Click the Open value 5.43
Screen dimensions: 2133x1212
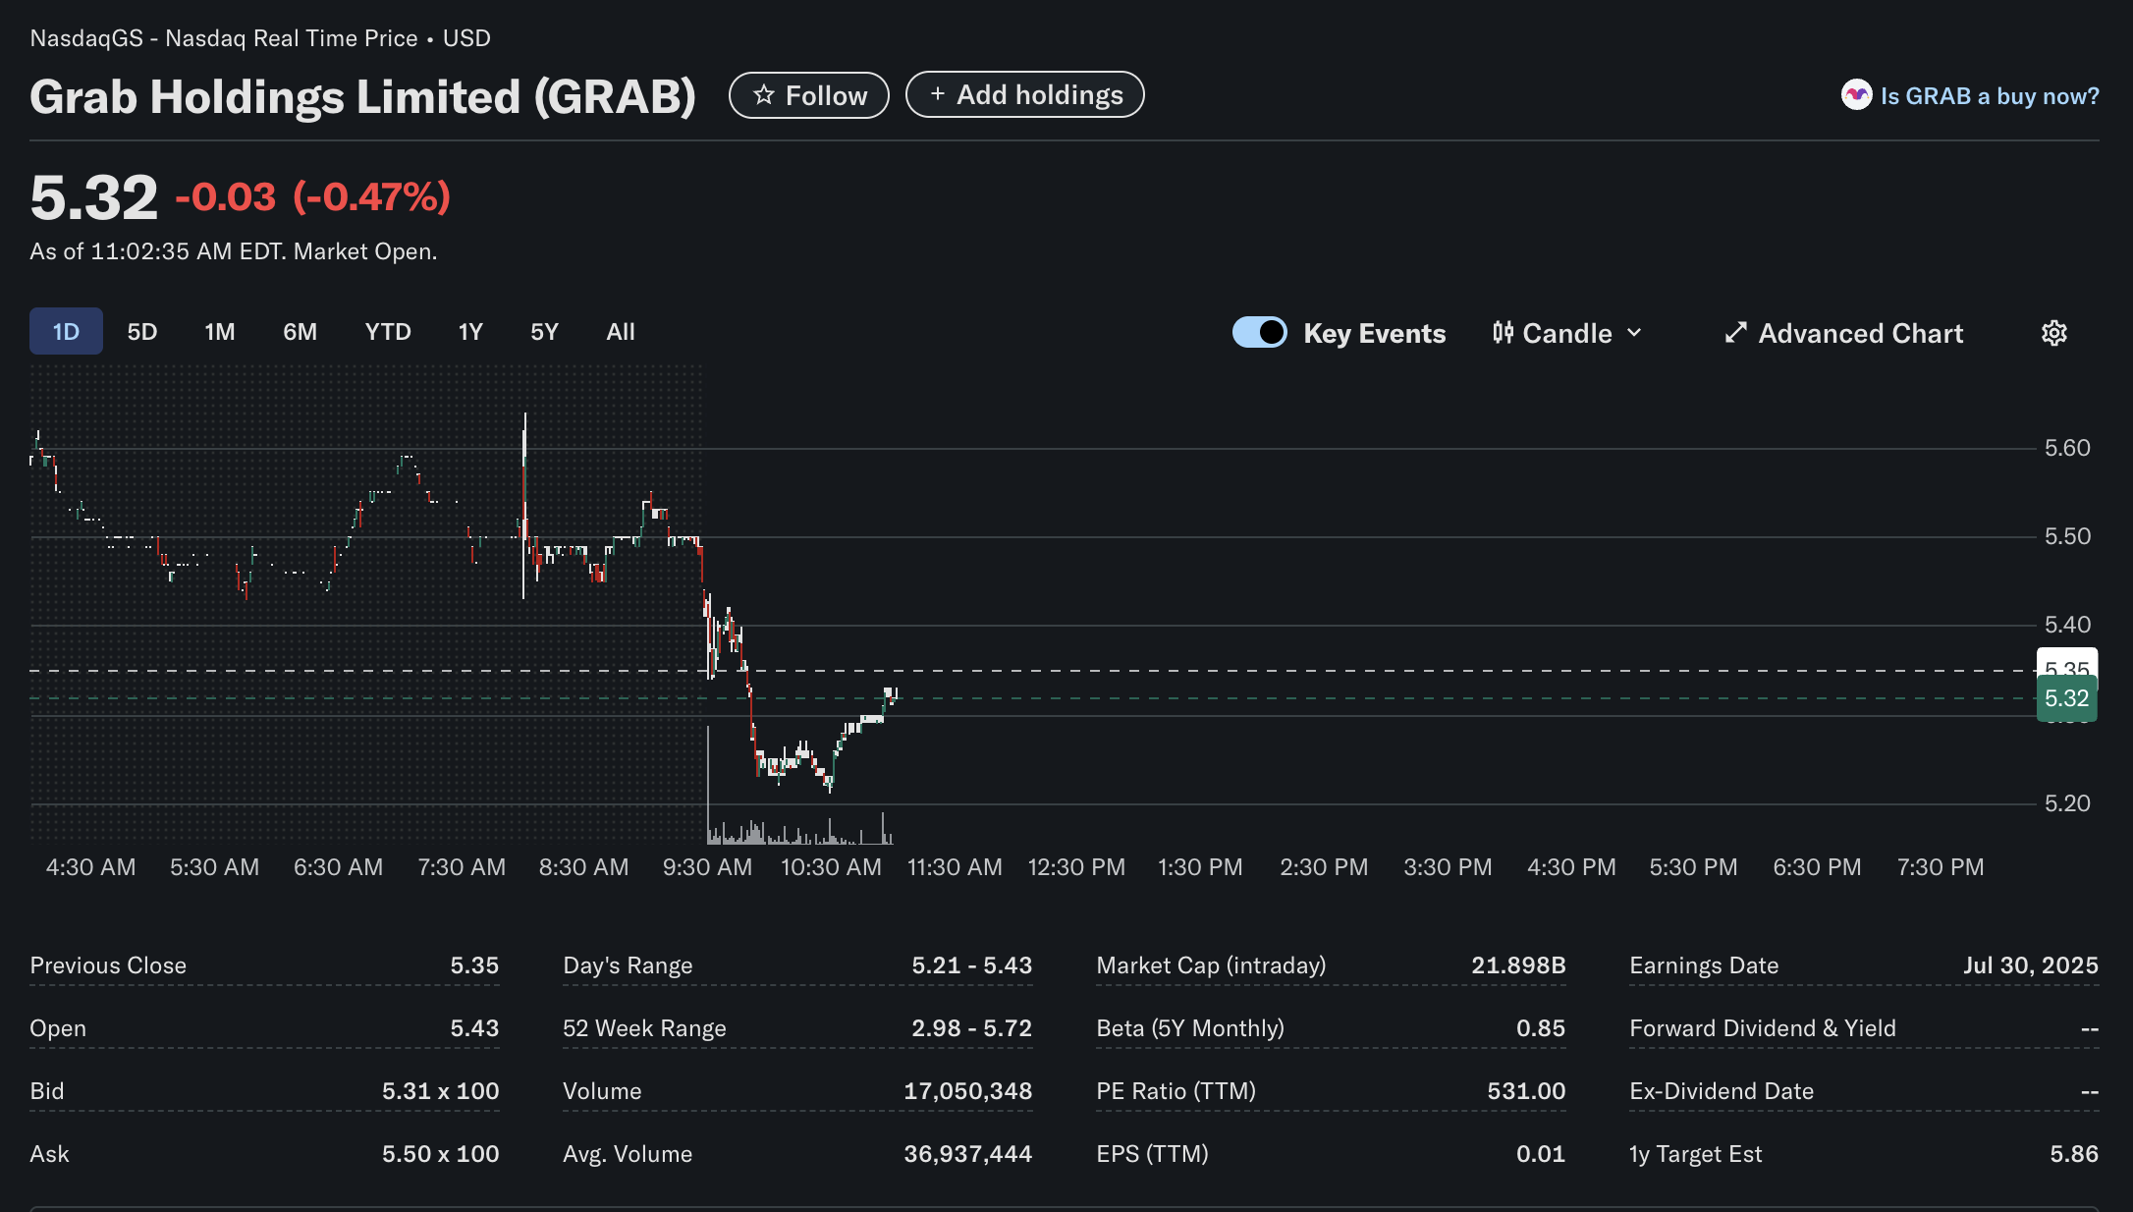474,1028
